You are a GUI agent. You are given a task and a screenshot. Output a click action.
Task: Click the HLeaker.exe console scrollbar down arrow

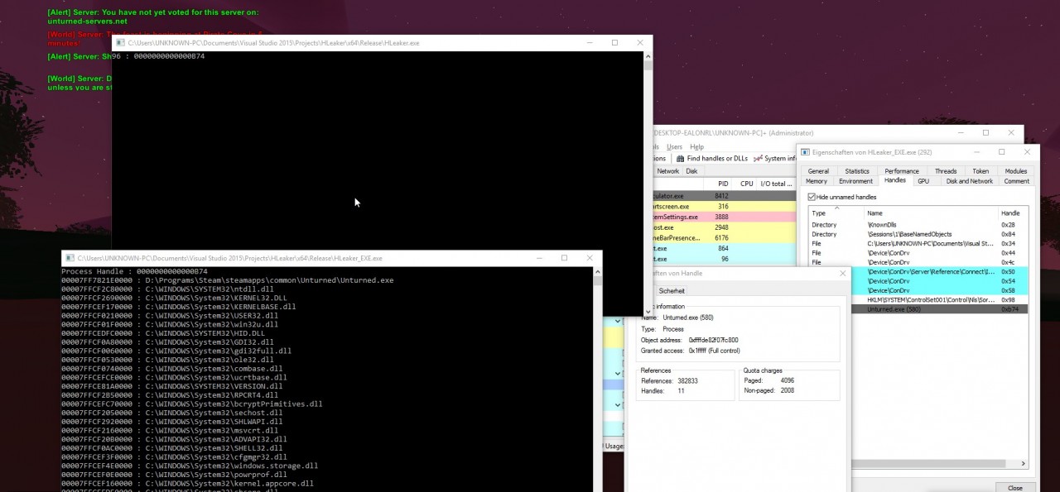click(x=648, y=312)
